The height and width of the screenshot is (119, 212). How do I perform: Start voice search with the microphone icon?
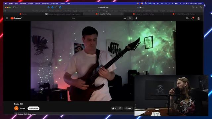pyautogui.click(x=136, y=18)
